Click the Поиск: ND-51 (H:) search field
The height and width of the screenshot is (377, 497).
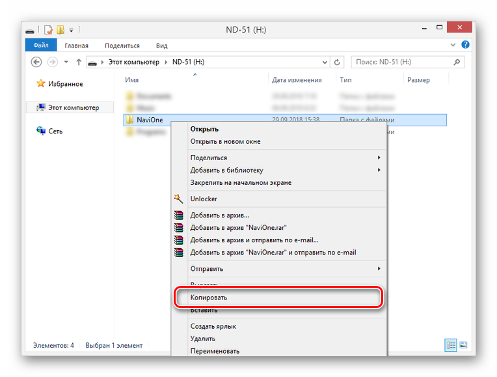pos(403,63)
